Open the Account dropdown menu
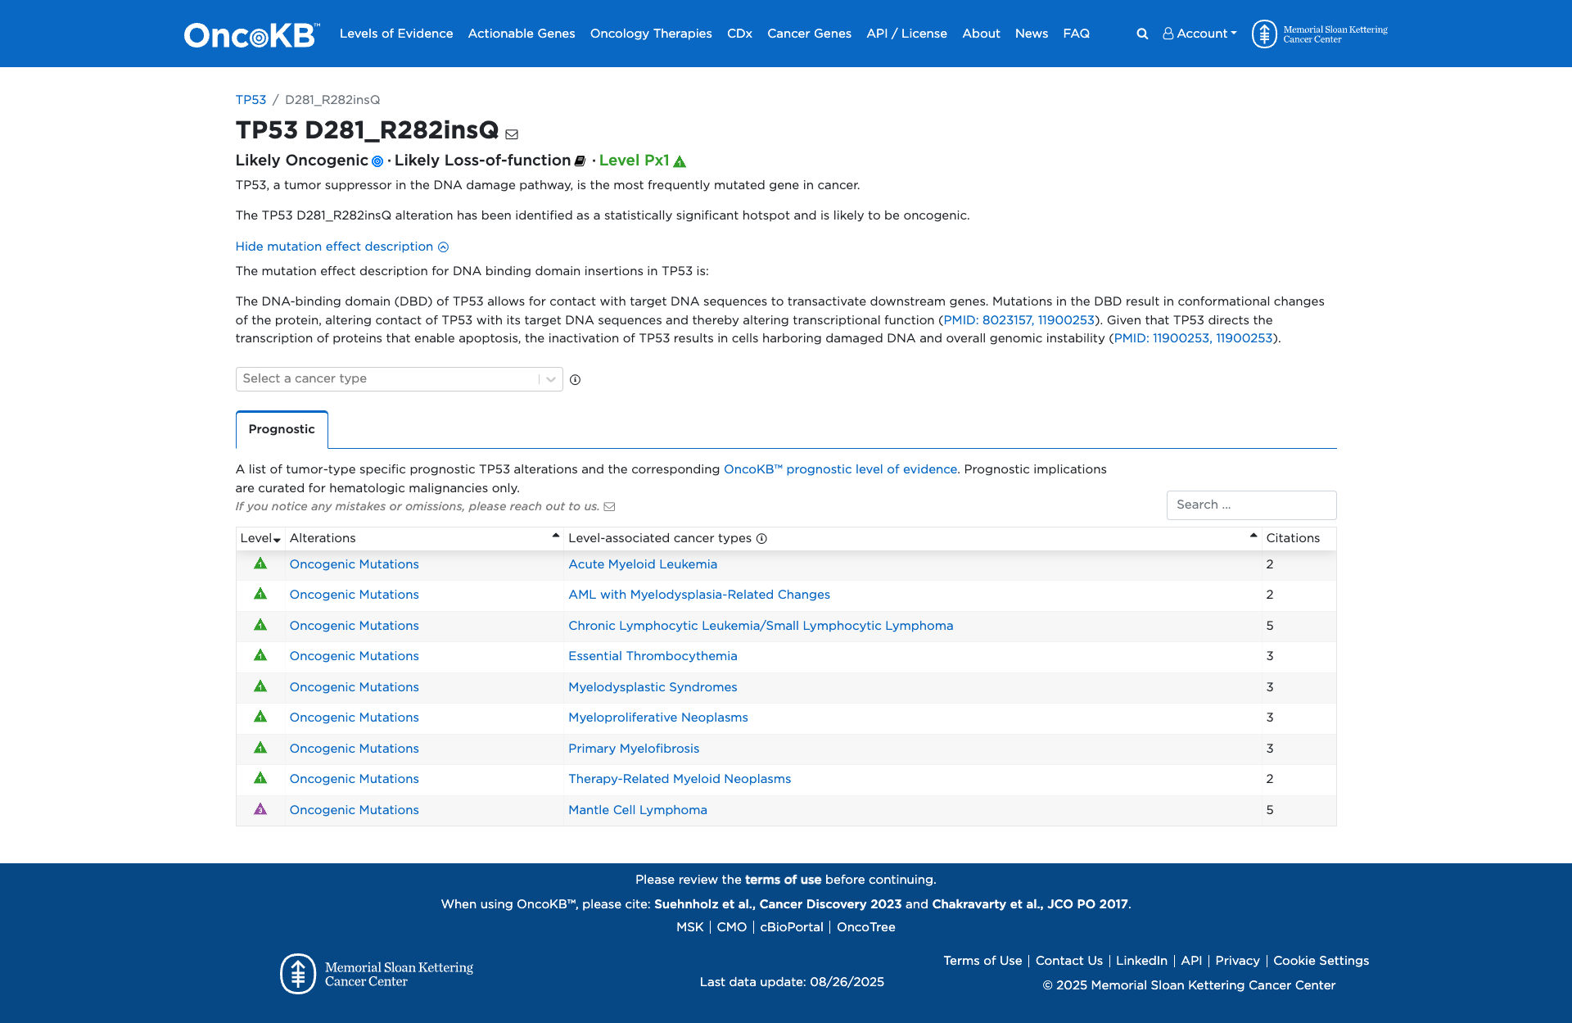1572x1023 pixels. pos(1200,34)
